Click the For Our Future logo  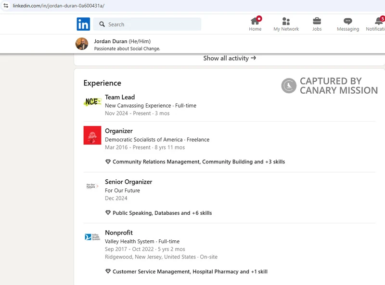(92, 186)
